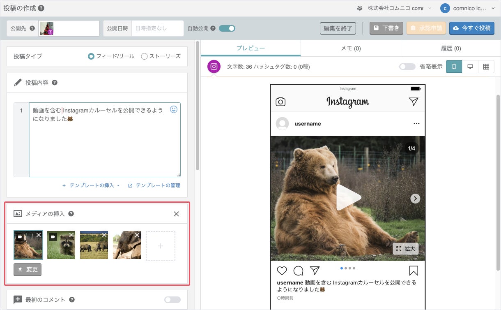Toggle the 自動公開 switch
This screenshot has width=501, height=310.
click(x=227, y=28)
